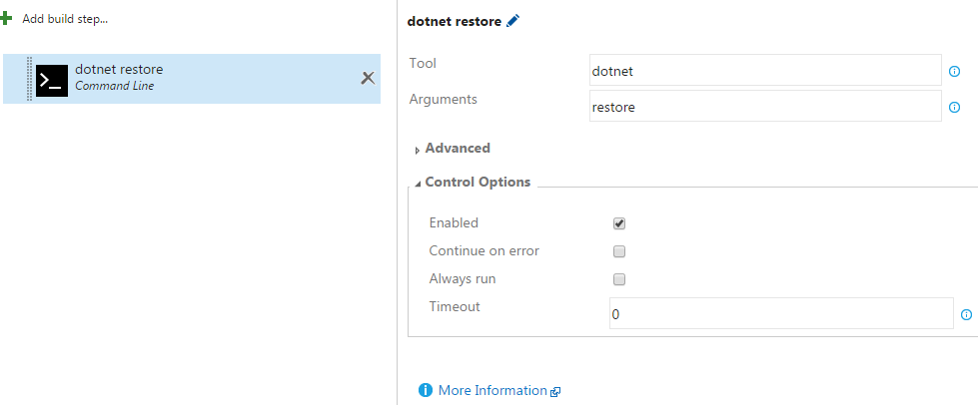Screen dimensions: 978x405
Task: Open the info icon beside Arguments field
Action: click(x=954, y=108)
